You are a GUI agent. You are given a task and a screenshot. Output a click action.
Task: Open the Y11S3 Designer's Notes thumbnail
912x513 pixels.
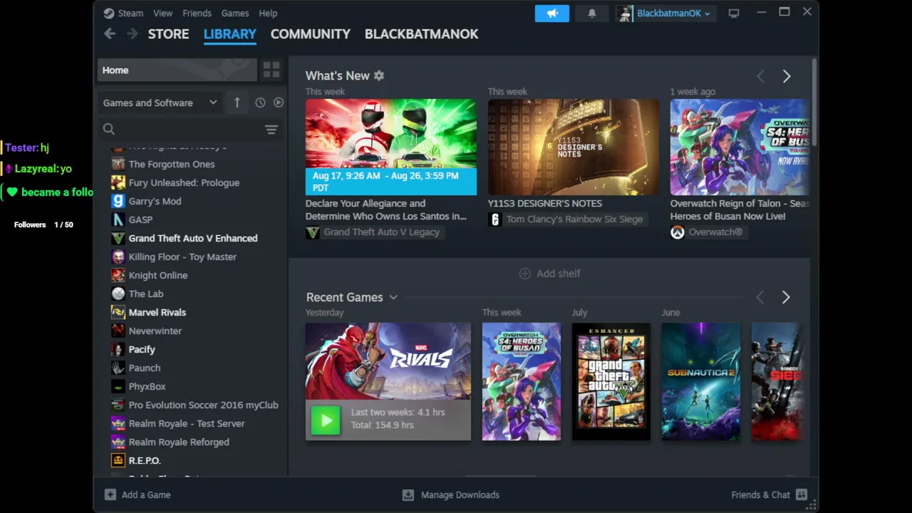click(x=574, y=147)
